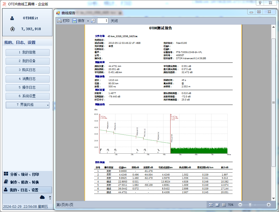The height and width of the screenshot is (212, 279).
Task: Select the fit-width view icon in status bar
Action: tap(211, 205)
